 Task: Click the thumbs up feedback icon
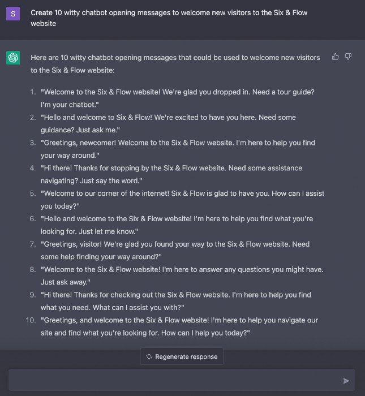335,57
